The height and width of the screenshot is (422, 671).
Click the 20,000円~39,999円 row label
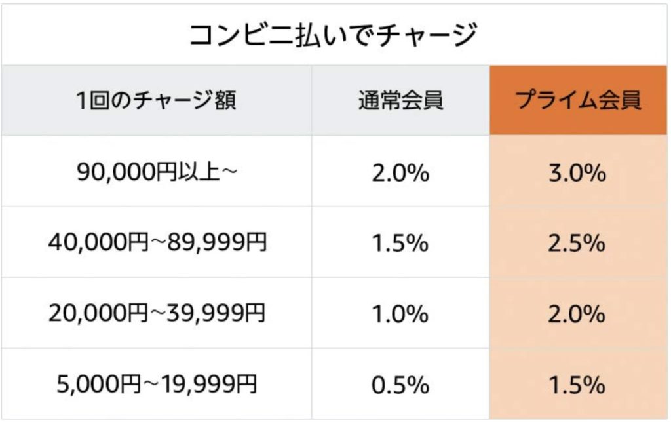point(157,313)
